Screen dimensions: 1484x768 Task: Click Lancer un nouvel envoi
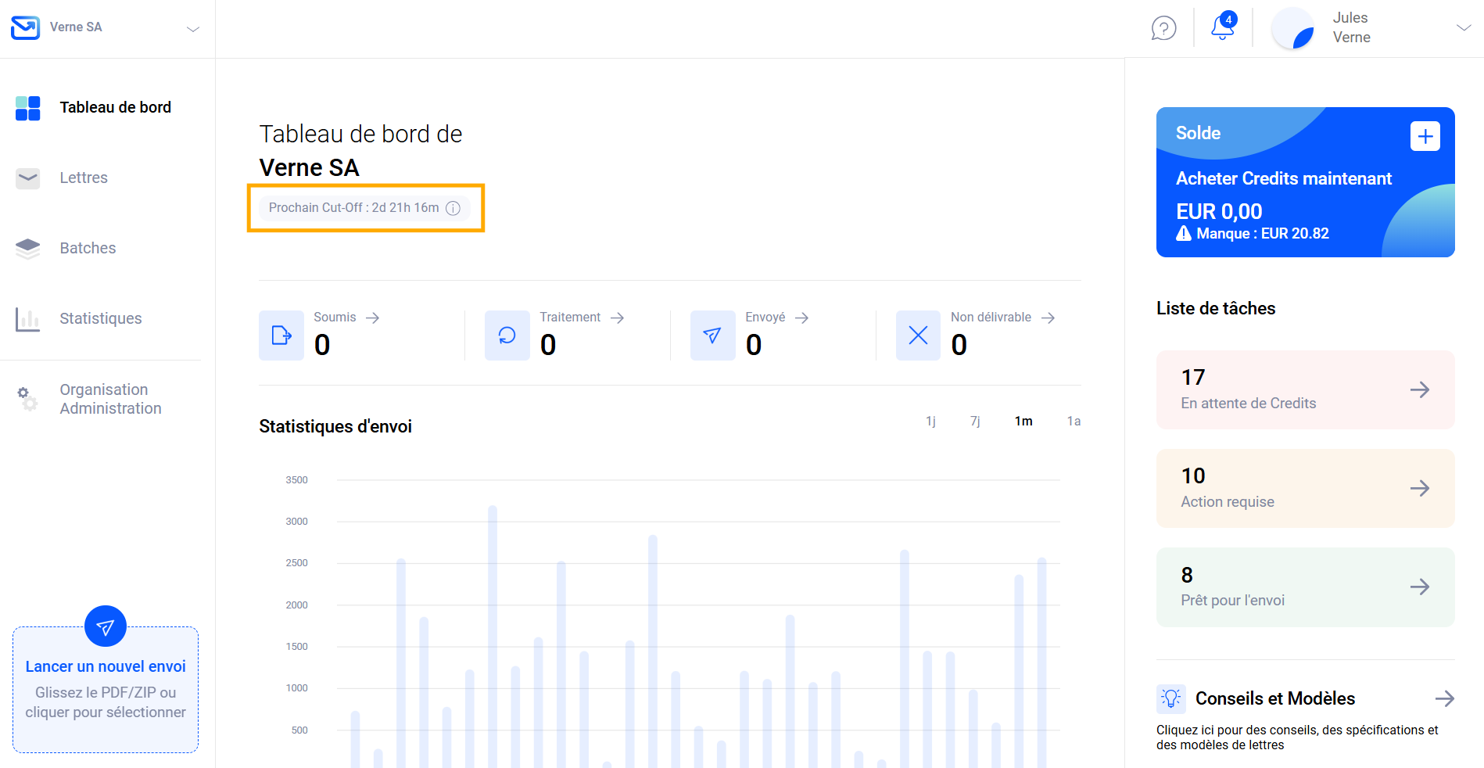[106, 666]
